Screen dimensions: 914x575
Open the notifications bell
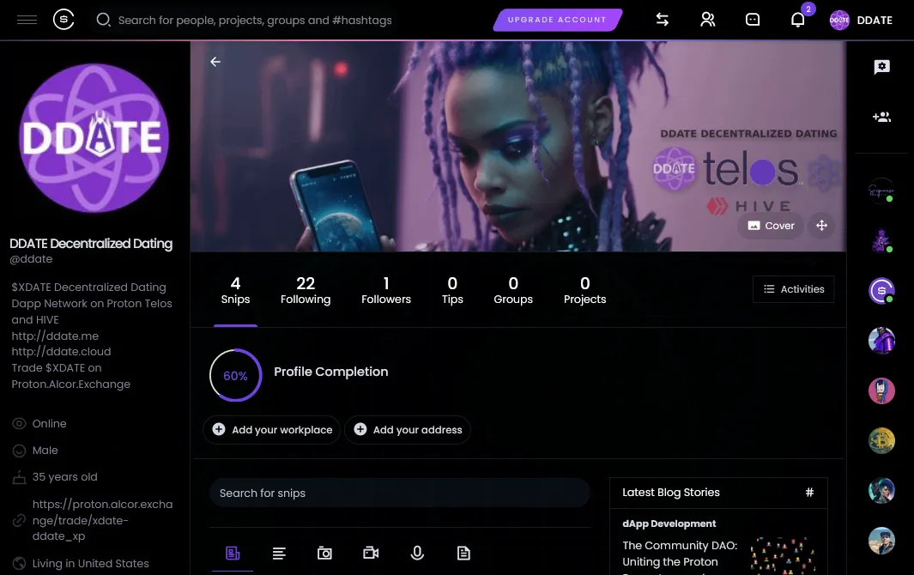[798, 20]
